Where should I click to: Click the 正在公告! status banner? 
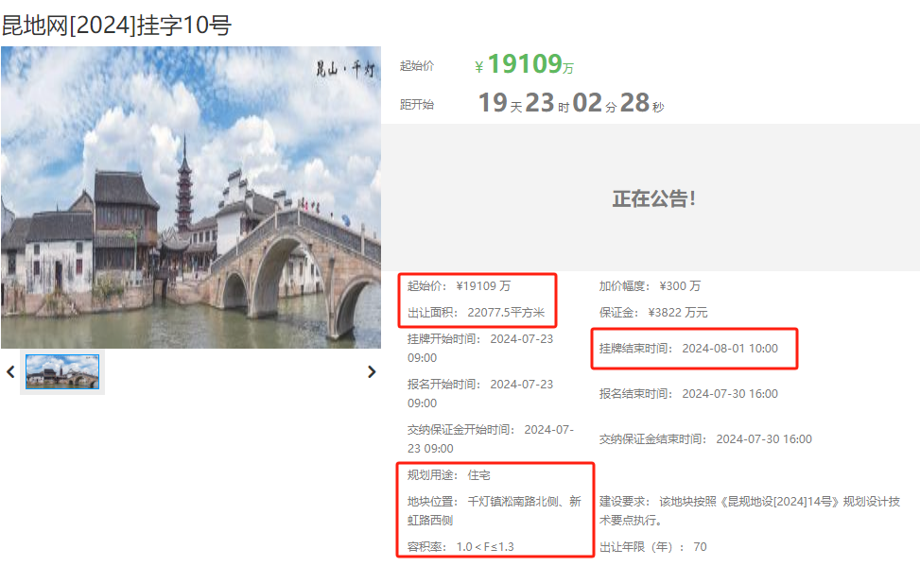(x=653, y=198)
